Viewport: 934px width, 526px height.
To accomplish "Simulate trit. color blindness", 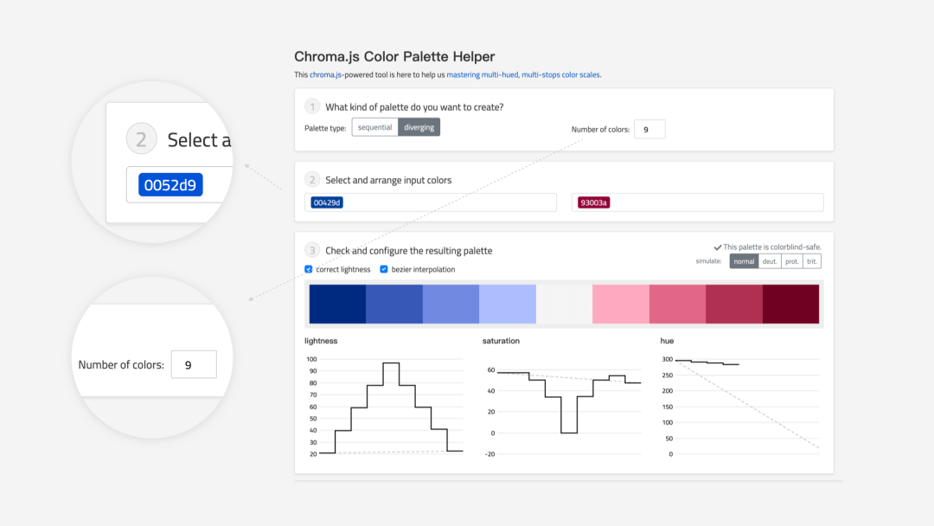I will (812, 261).
